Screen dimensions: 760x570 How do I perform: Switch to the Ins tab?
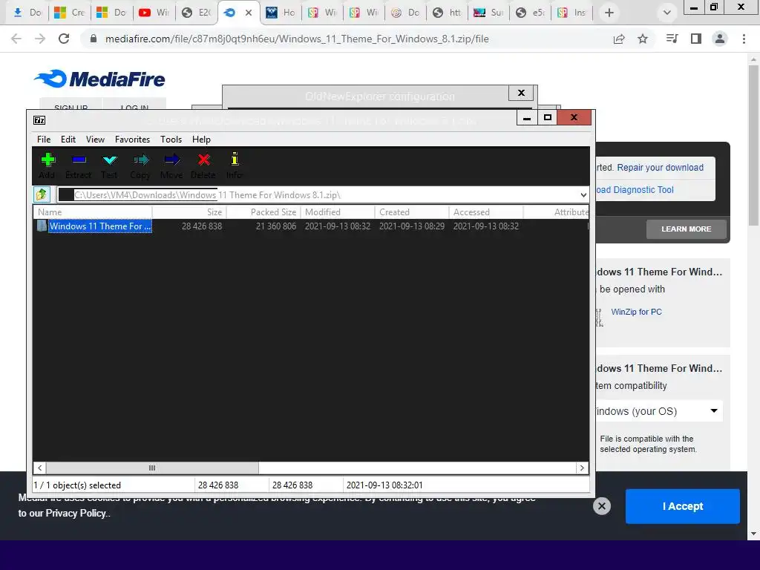[571, 13]
